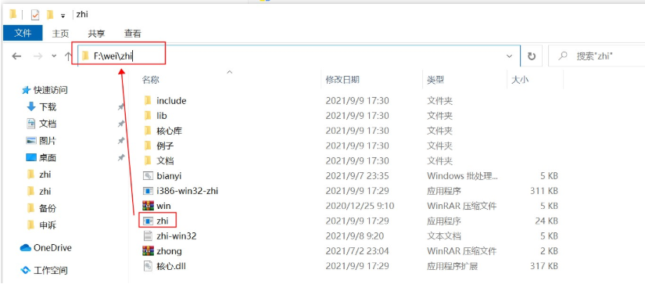The width and height of the screenshot is (645, 284).
Task: Open 桌面 in quick access
Action: pos(48,157)
